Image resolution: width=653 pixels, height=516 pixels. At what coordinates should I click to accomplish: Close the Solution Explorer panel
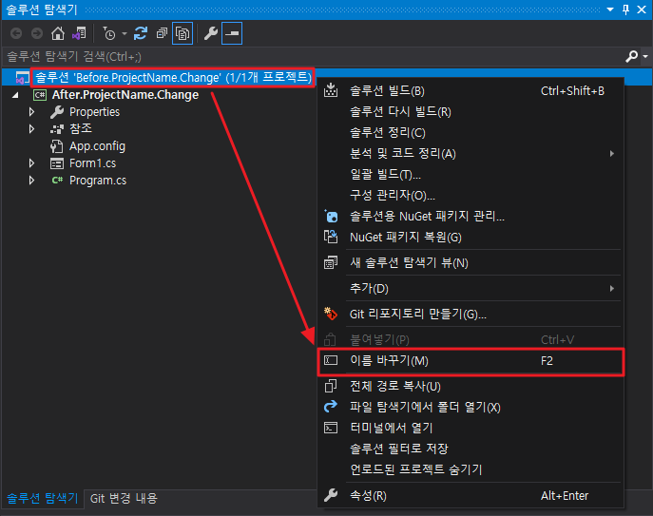coord(642,10)
